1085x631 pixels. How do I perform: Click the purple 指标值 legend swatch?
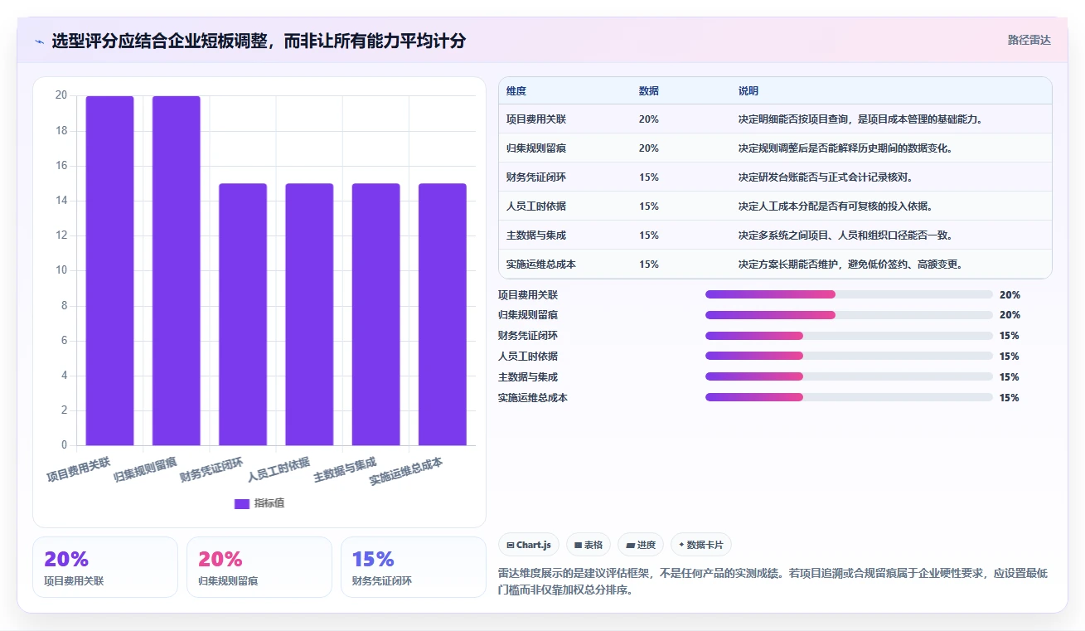click(x=242, y=503)
